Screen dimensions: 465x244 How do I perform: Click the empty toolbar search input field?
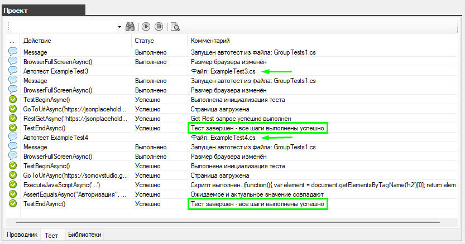click(x=64, y=26)
